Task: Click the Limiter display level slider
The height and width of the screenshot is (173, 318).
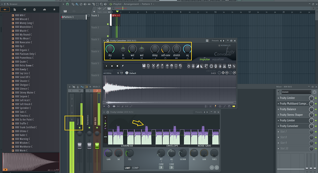Action: [105, 137]
